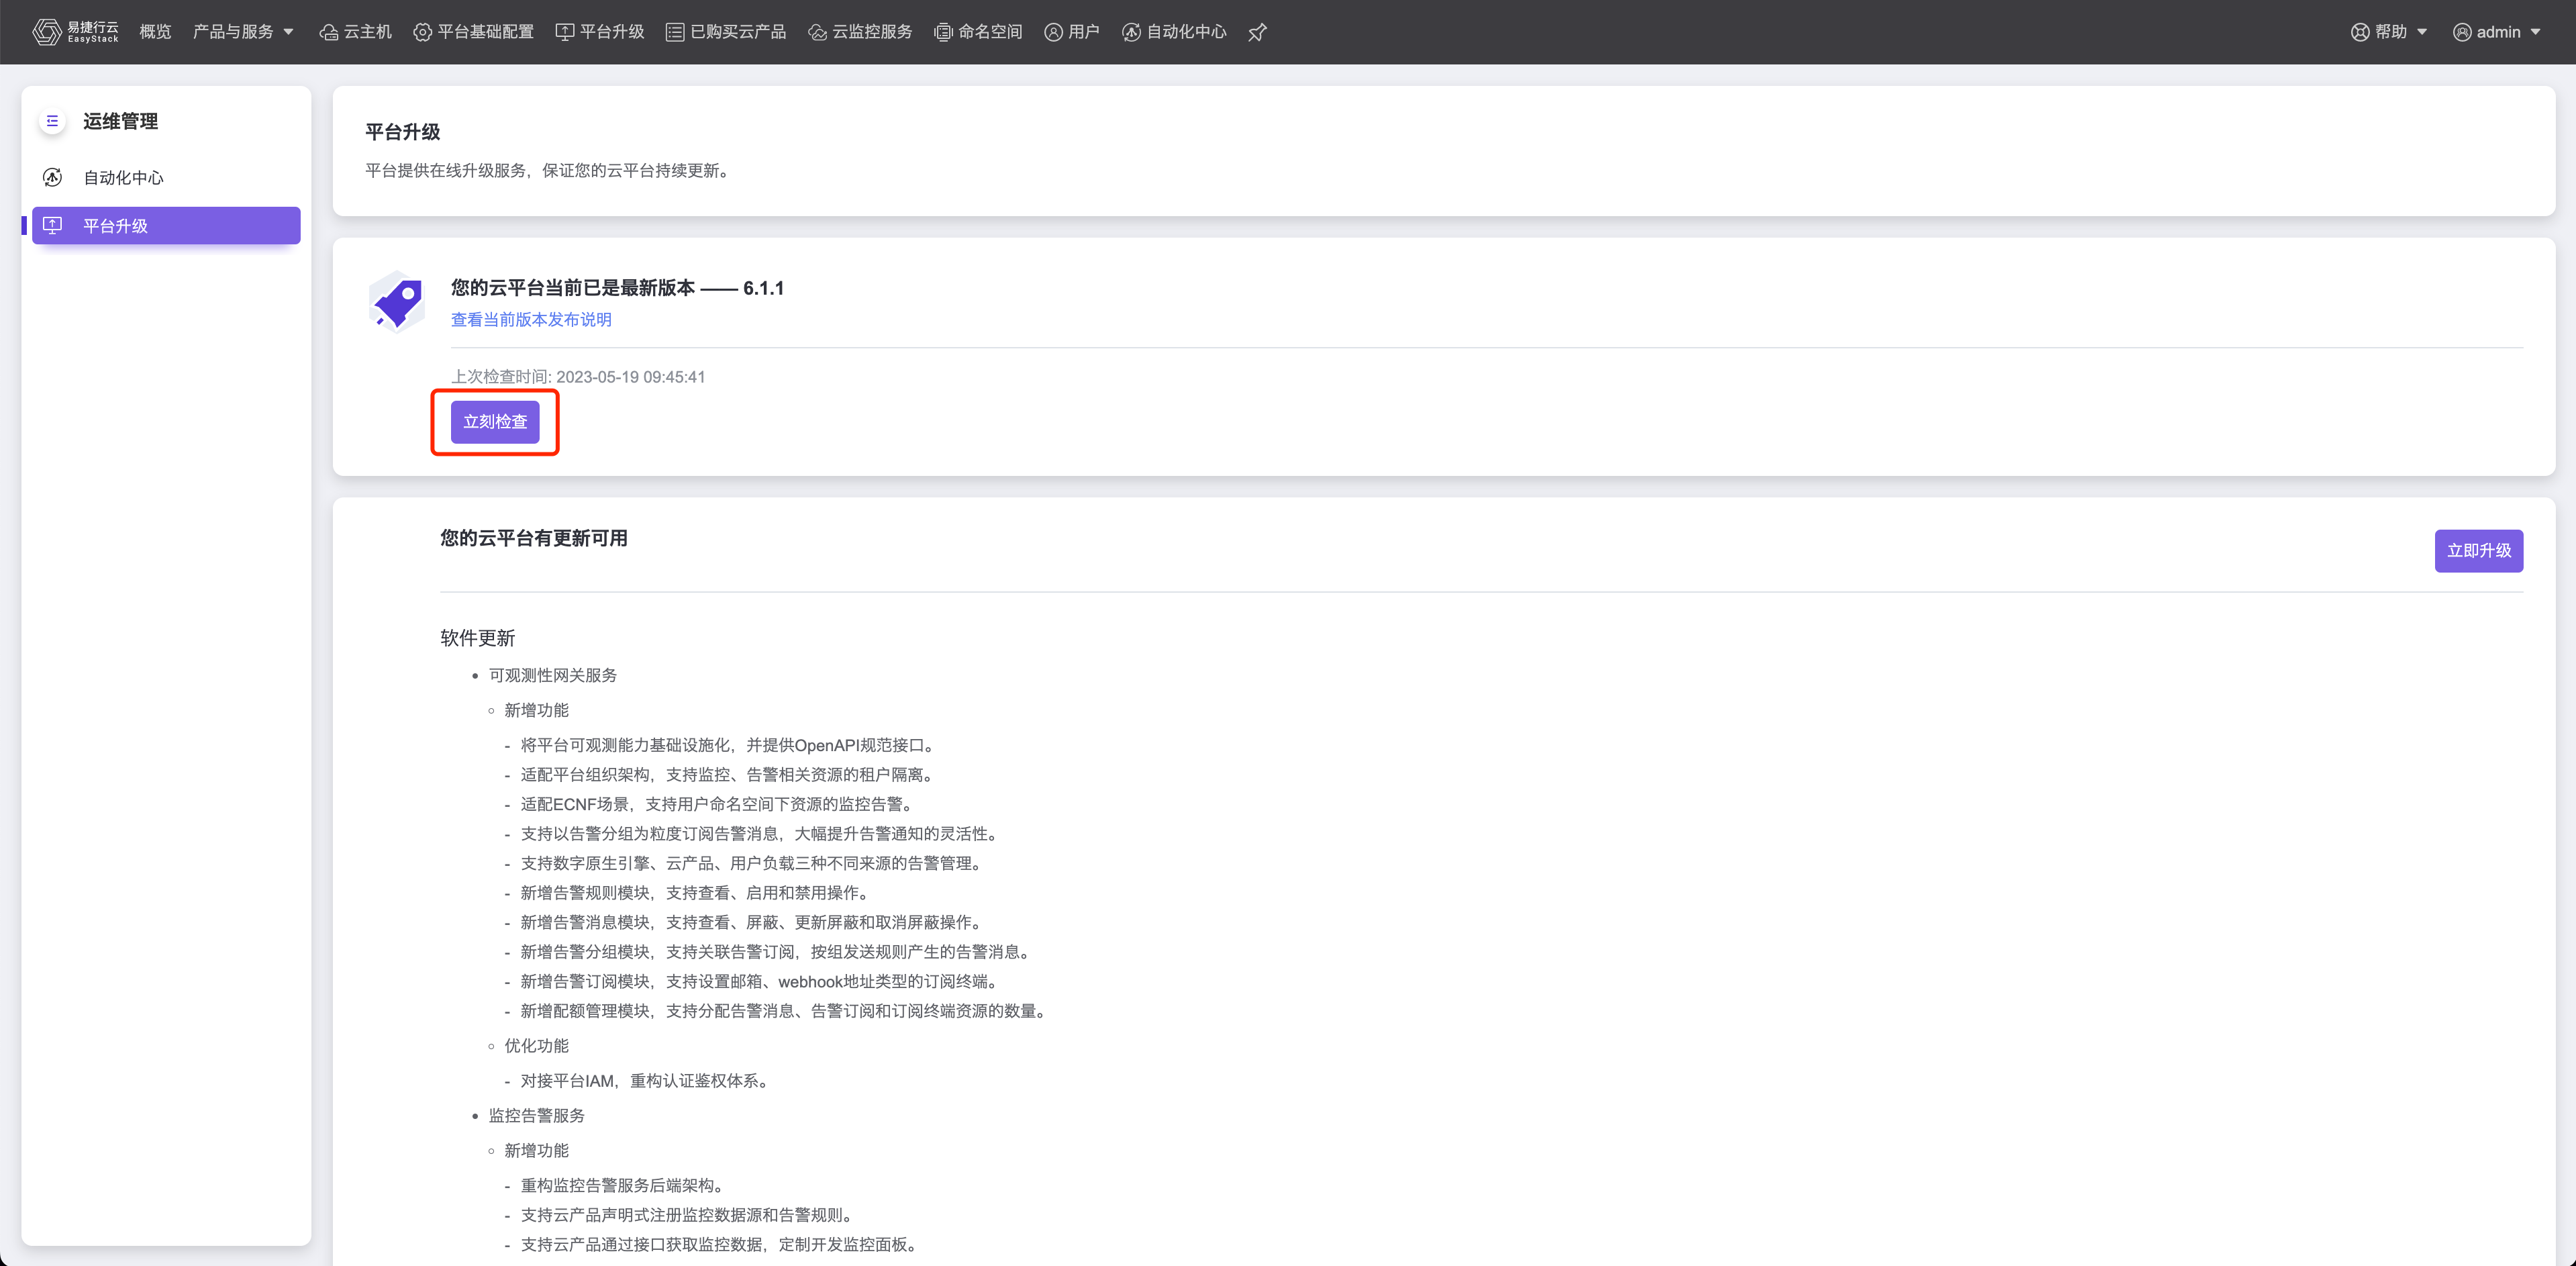Open 查看当前版本发布说明 link
Screen dimensions: 2576x1266
pos(531,320)
